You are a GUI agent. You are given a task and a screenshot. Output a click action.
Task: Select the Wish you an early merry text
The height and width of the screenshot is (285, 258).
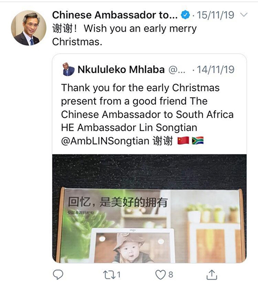pyautogui.click(x=140, y=29)
